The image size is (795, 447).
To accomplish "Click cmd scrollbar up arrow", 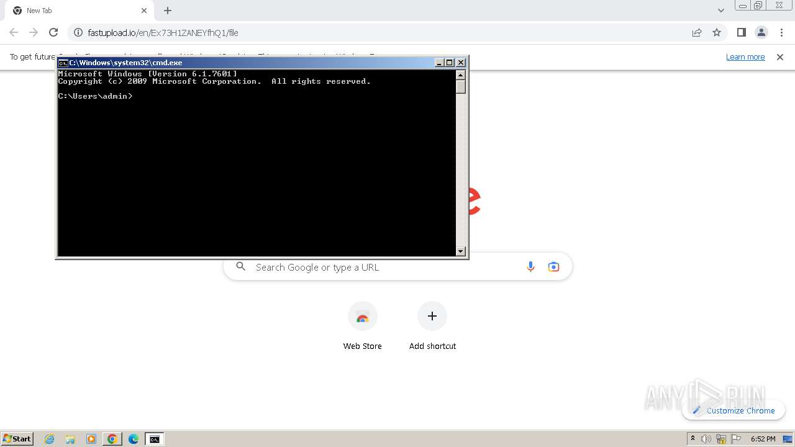I will click(461, 74).
